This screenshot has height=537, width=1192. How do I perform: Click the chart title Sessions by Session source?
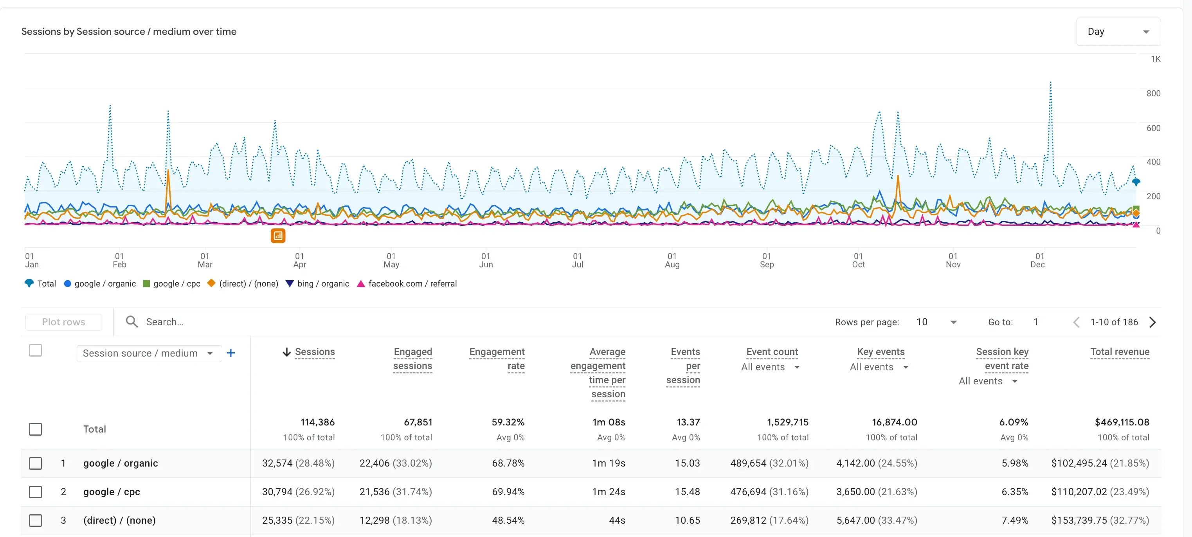(129, 31)
